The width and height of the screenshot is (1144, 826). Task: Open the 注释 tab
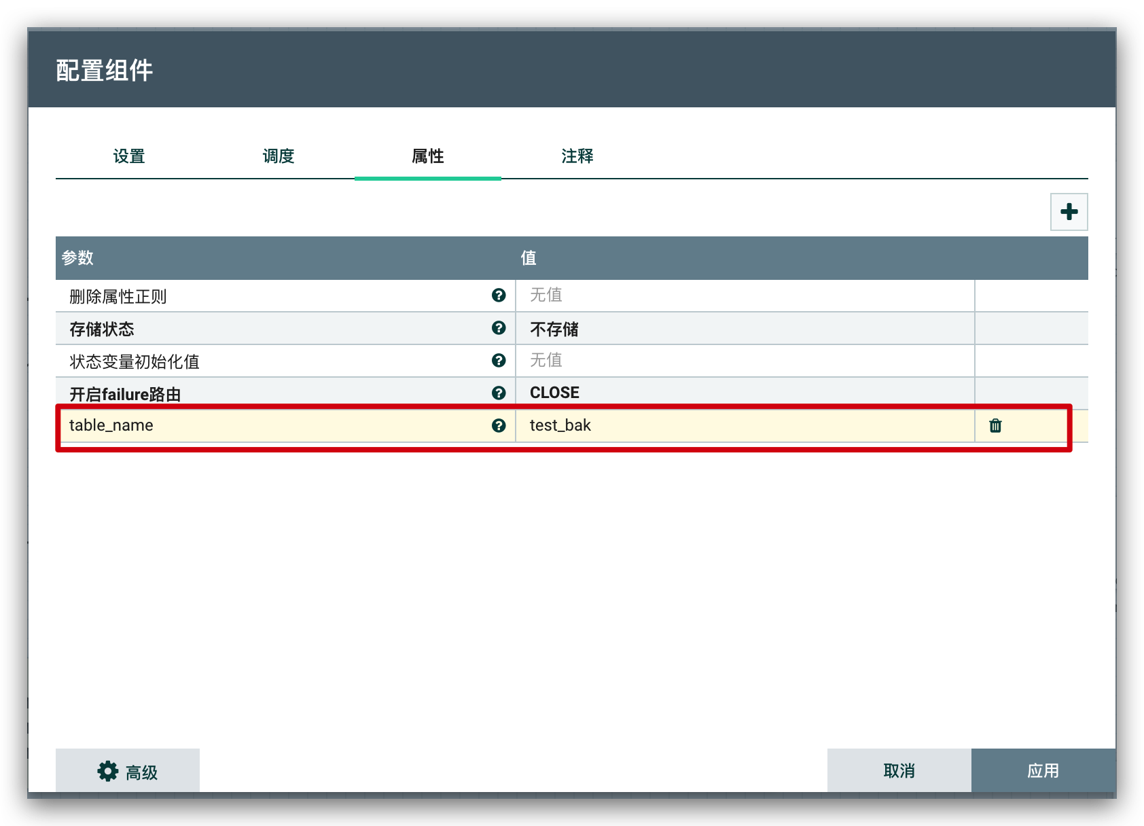[577, 157]
